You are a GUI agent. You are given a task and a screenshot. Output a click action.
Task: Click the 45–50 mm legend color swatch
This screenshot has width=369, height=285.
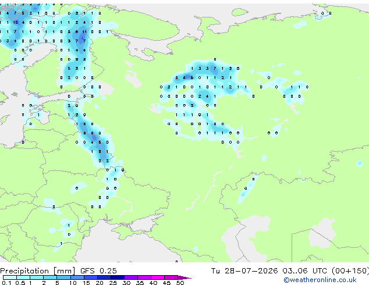pos(171,277)
